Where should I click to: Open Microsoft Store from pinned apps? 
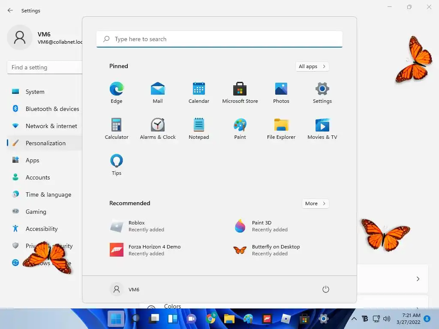point(240,93)
